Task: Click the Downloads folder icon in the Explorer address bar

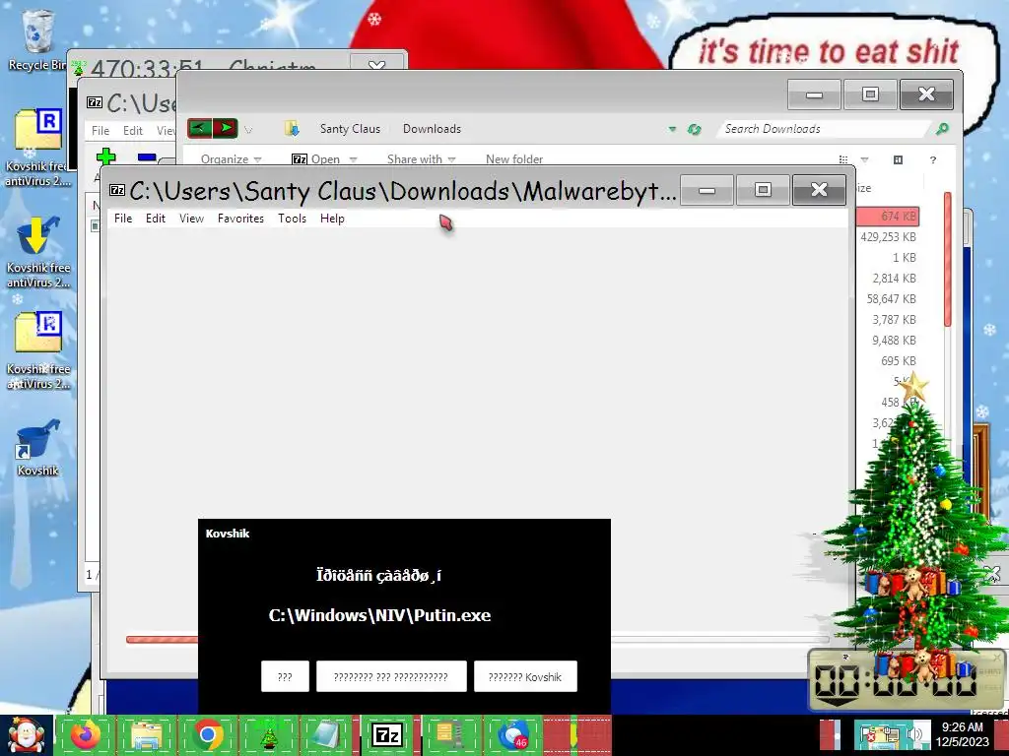Action: pyautogui.click(x=292, y=129)
